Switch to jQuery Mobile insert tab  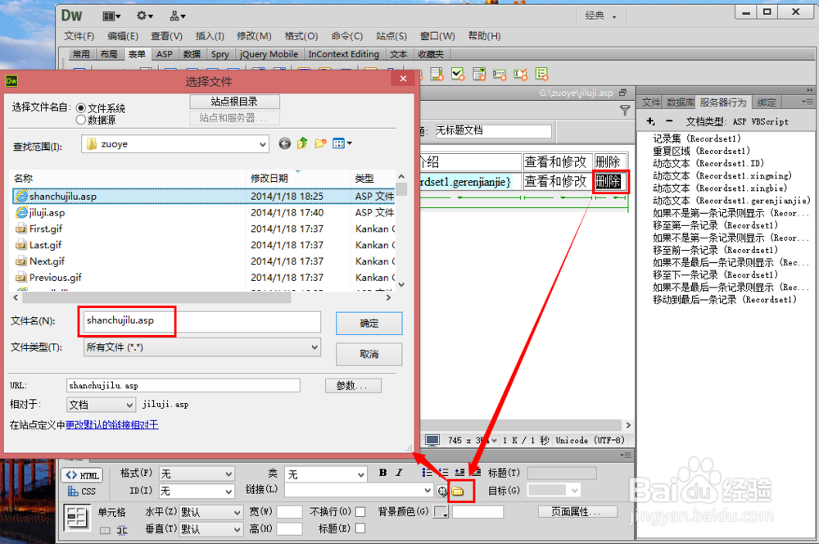click(x=269, y=54)
